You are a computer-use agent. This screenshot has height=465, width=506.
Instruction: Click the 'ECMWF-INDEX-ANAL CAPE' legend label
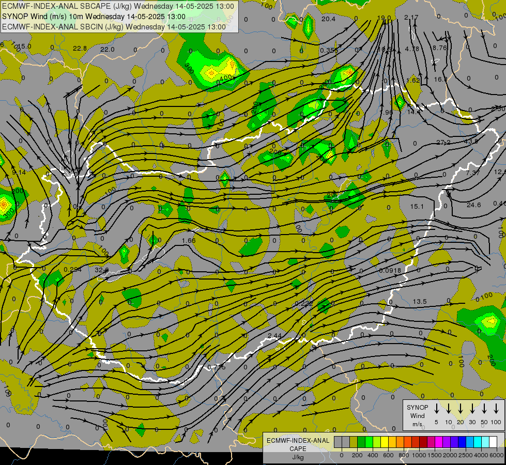298,444
